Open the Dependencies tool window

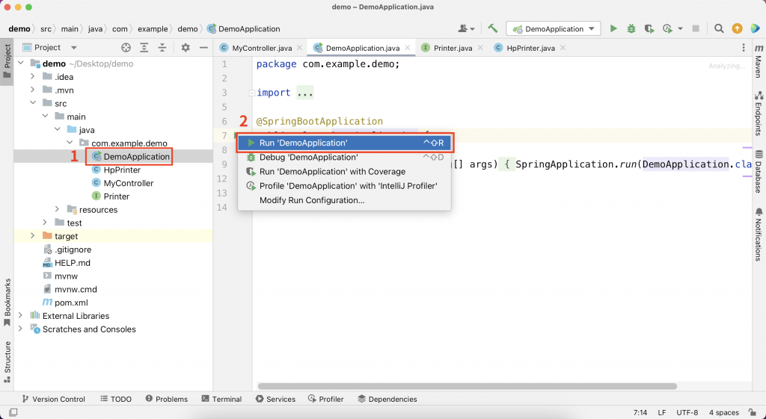coord(387,399)
